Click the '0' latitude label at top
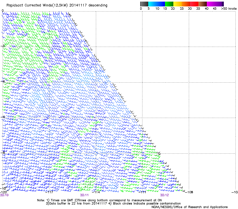The height and width of the screenshot is (209, 238). tap(3, 11)
